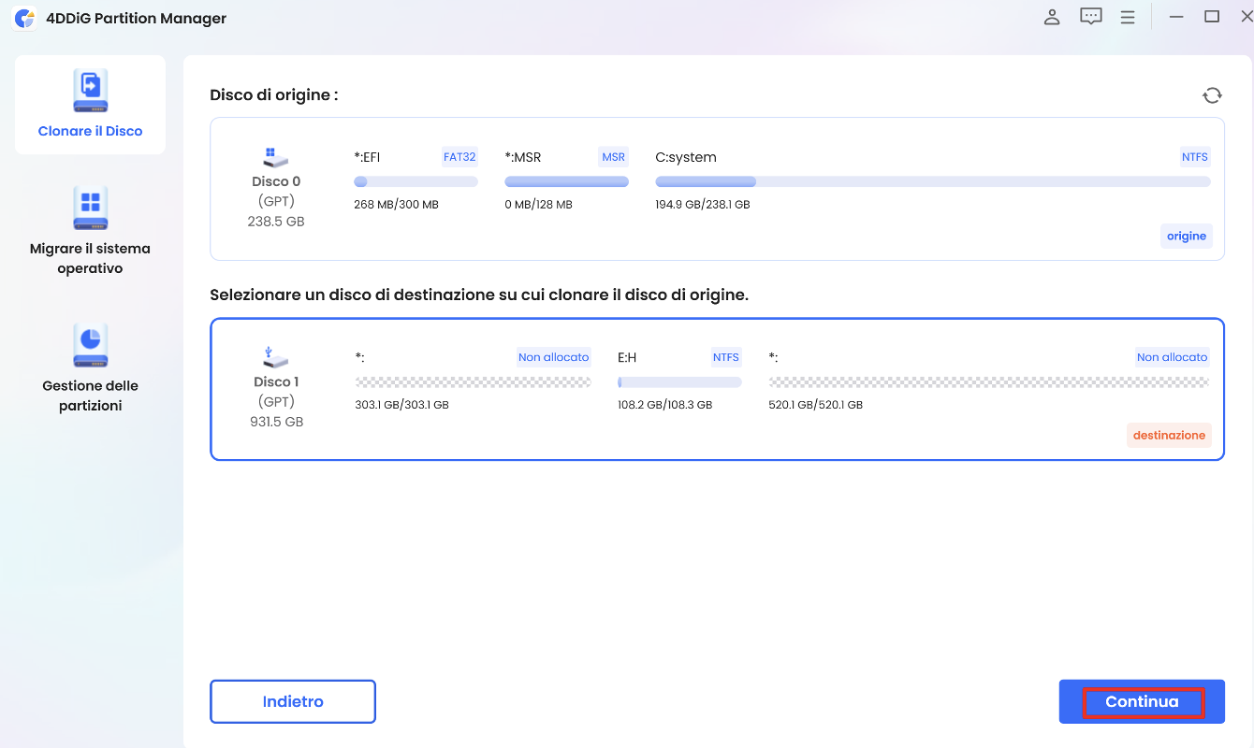Open Migrare il sistema operativo

click(91, 208)
